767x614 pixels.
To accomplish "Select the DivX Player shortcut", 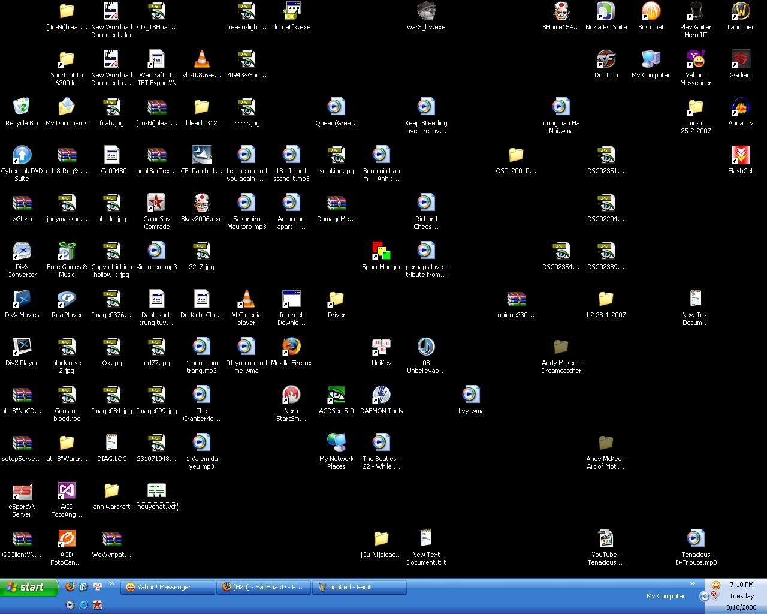I will coord(22,351).
